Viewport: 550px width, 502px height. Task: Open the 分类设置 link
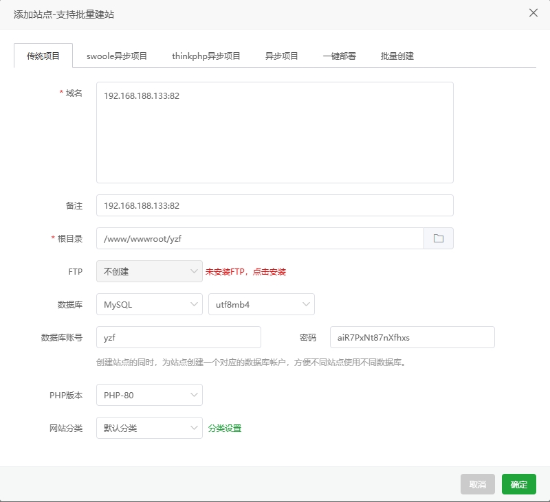[x=225, y=429]
